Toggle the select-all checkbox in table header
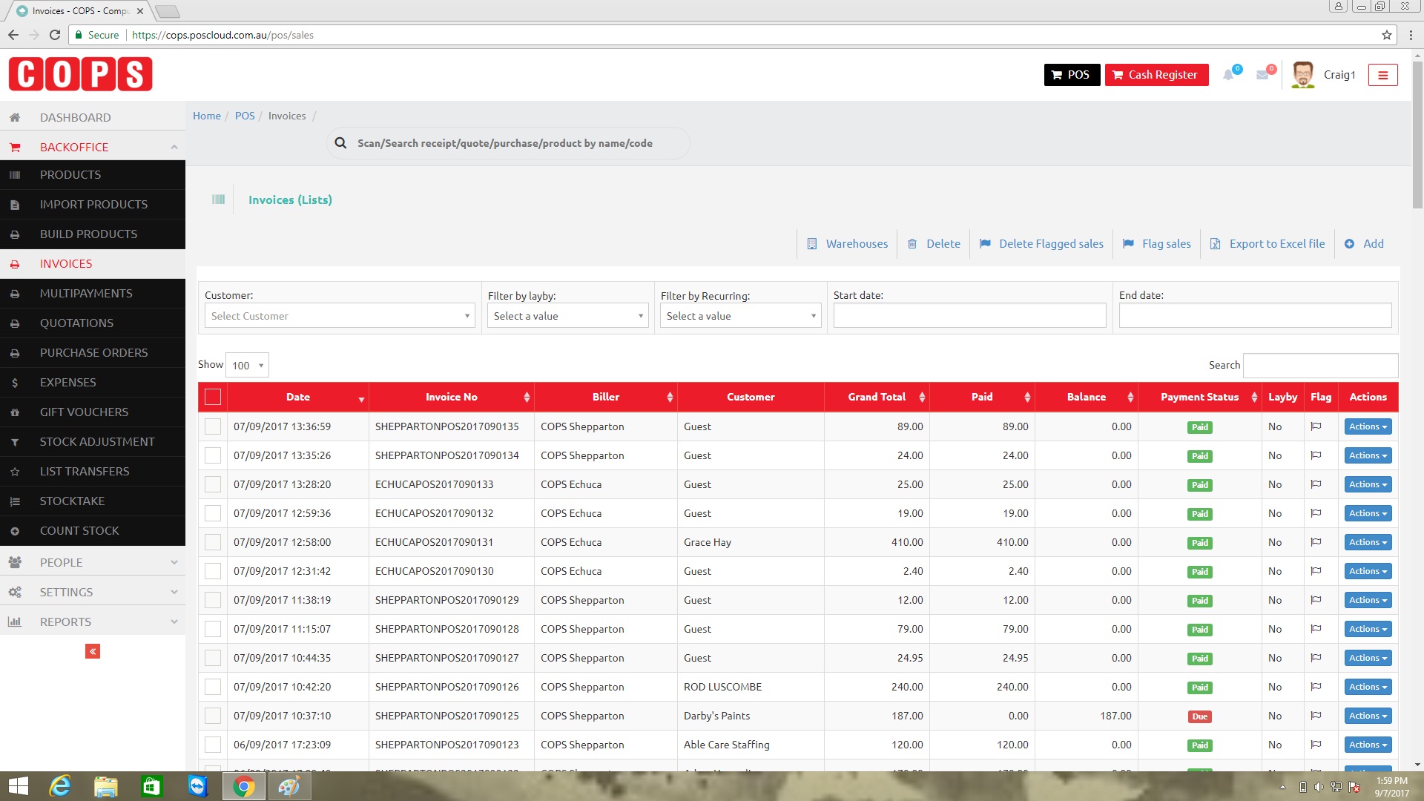 click(x=213, y=397)
